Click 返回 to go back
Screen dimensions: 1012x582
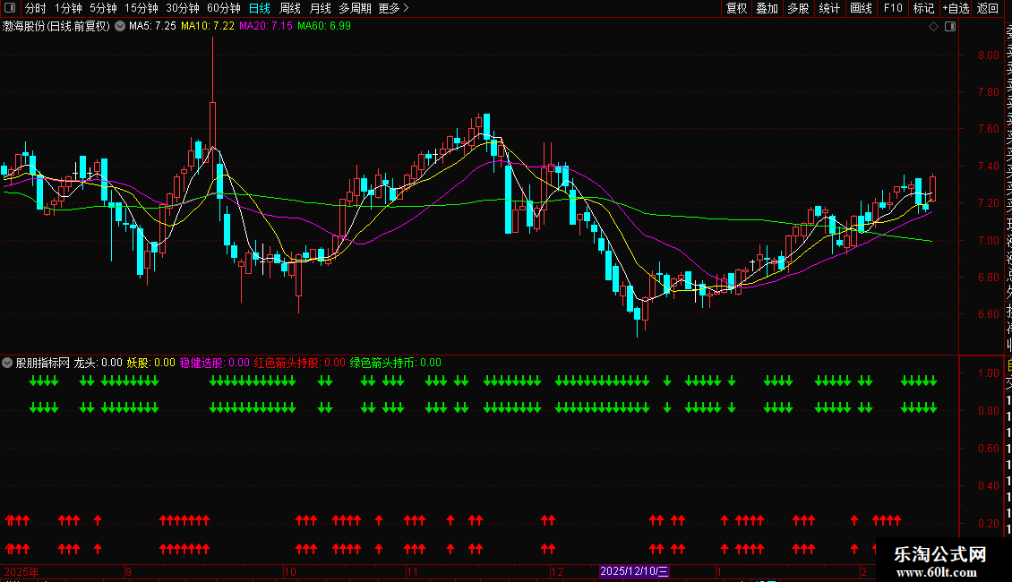click(988, 8)
